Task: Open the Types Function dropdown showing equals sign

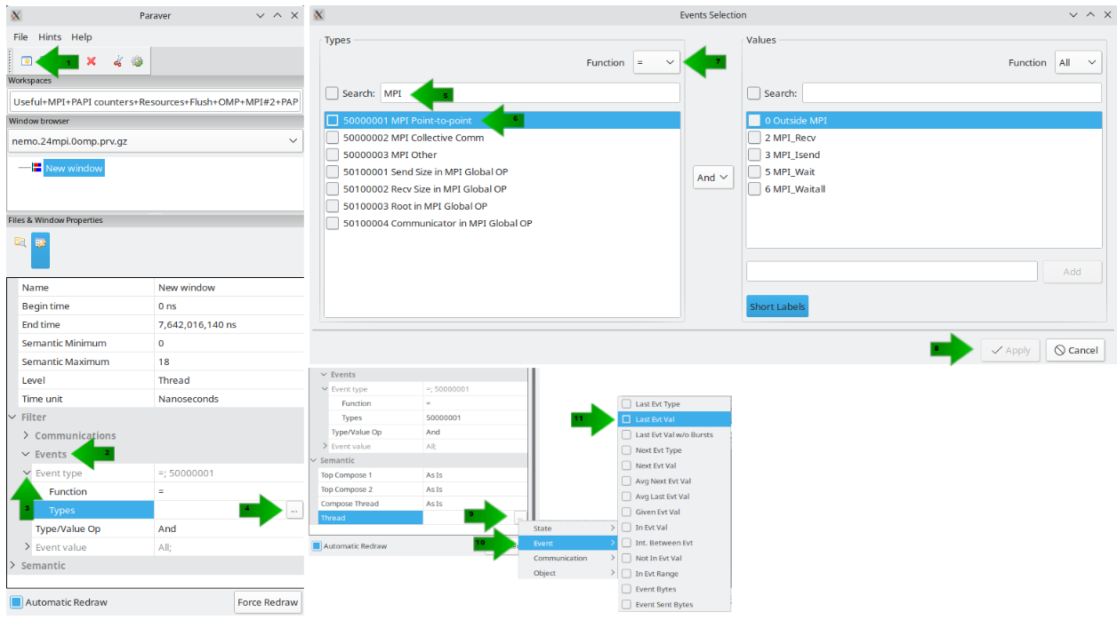Action: (x=656, y=62)
